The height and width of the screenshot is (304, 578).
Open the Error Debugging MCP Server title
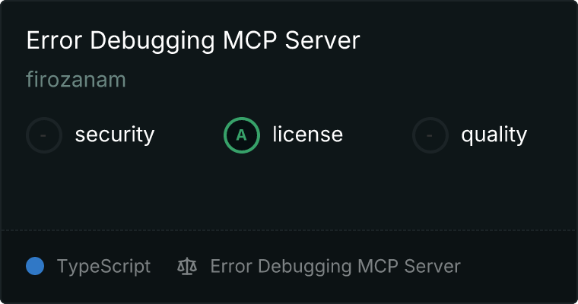(x=193, y=40)
